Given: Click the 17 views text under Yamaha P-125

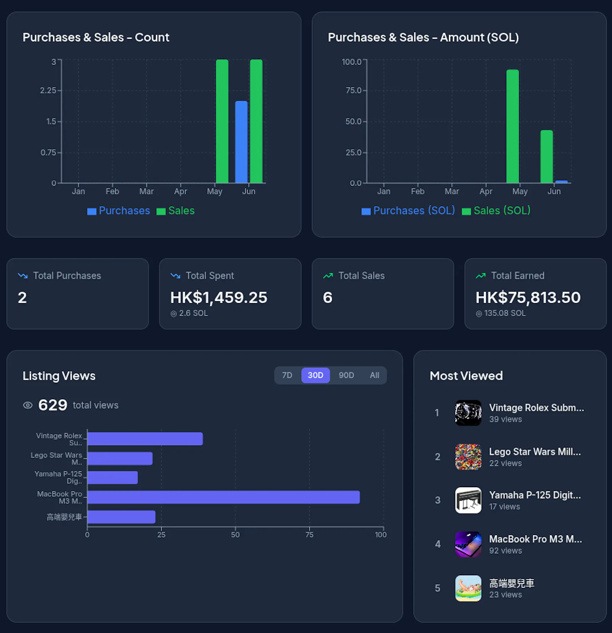Looking at the screenshot, I should [505, 507].
